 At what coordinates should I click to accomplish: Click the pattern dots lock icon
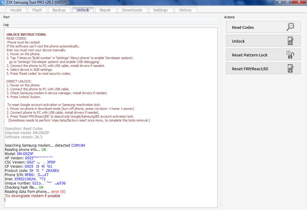(290, 55)
